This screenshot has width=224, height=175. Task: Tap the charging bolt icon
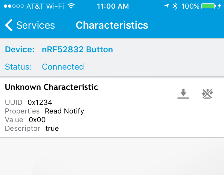[219, 6]
